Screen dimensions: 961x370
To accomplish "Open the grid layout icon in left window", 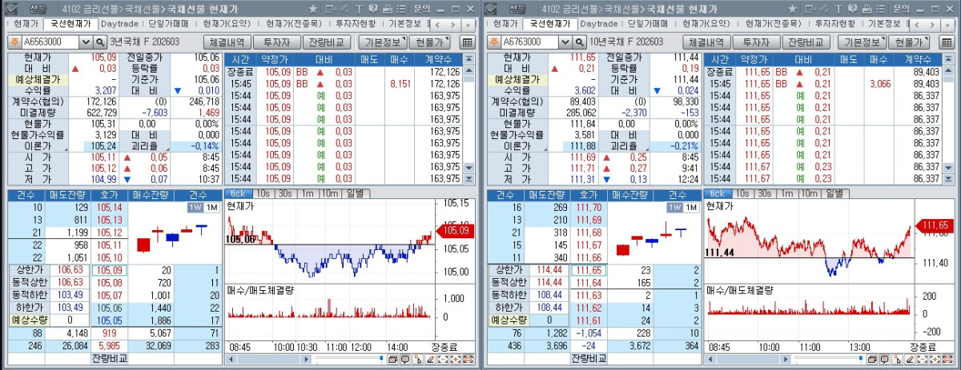I will click(x=468, y=42).
